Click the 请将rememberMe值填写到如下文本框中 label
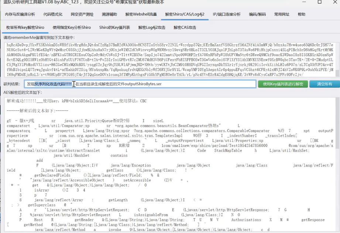The image size is (340, 233). [39, 38]
